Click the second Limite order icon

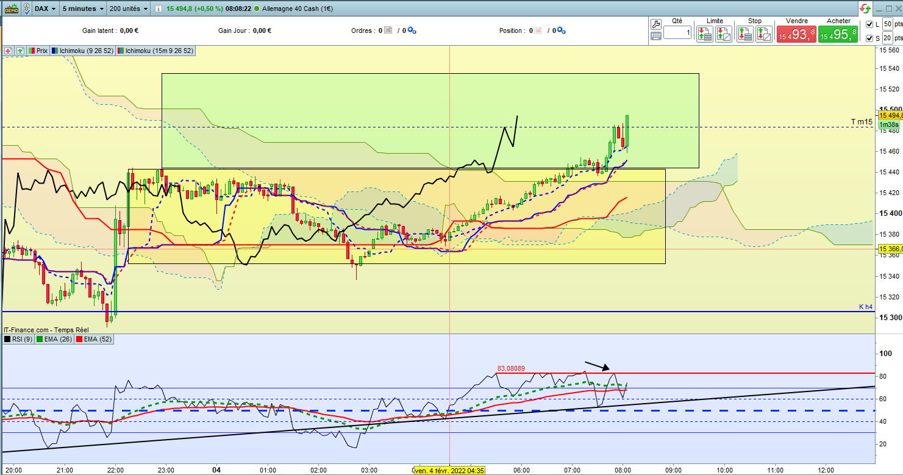724,34
